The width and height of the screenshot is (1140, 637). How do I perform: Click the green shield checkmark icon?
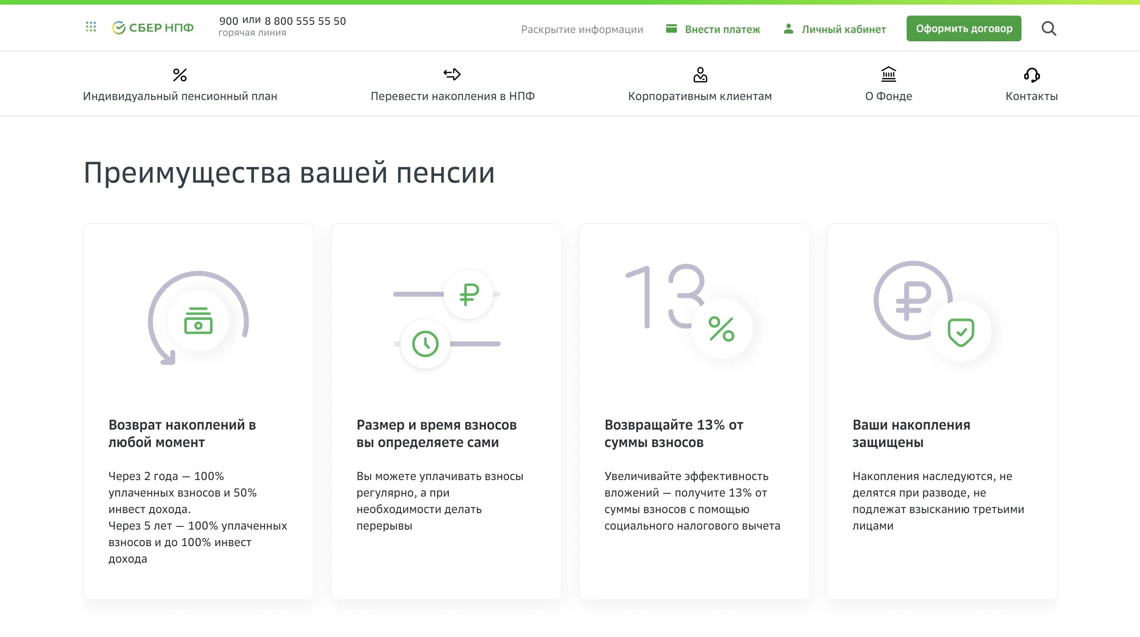(x=961, y=332)
